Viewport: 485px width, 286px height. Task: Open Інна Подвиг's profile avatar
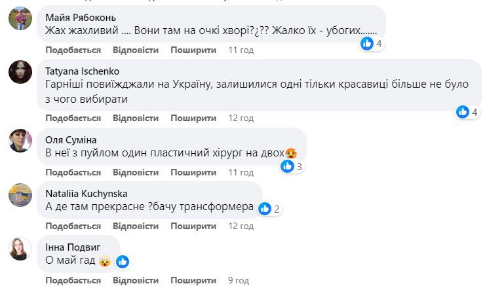click(x=20, y=249)
